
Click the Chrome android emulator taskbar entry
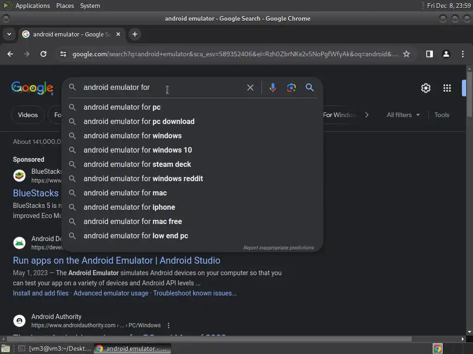point(133,348)
